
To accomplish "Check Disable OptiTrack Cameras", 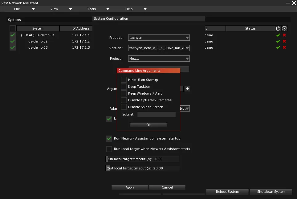I will (124, 100).
